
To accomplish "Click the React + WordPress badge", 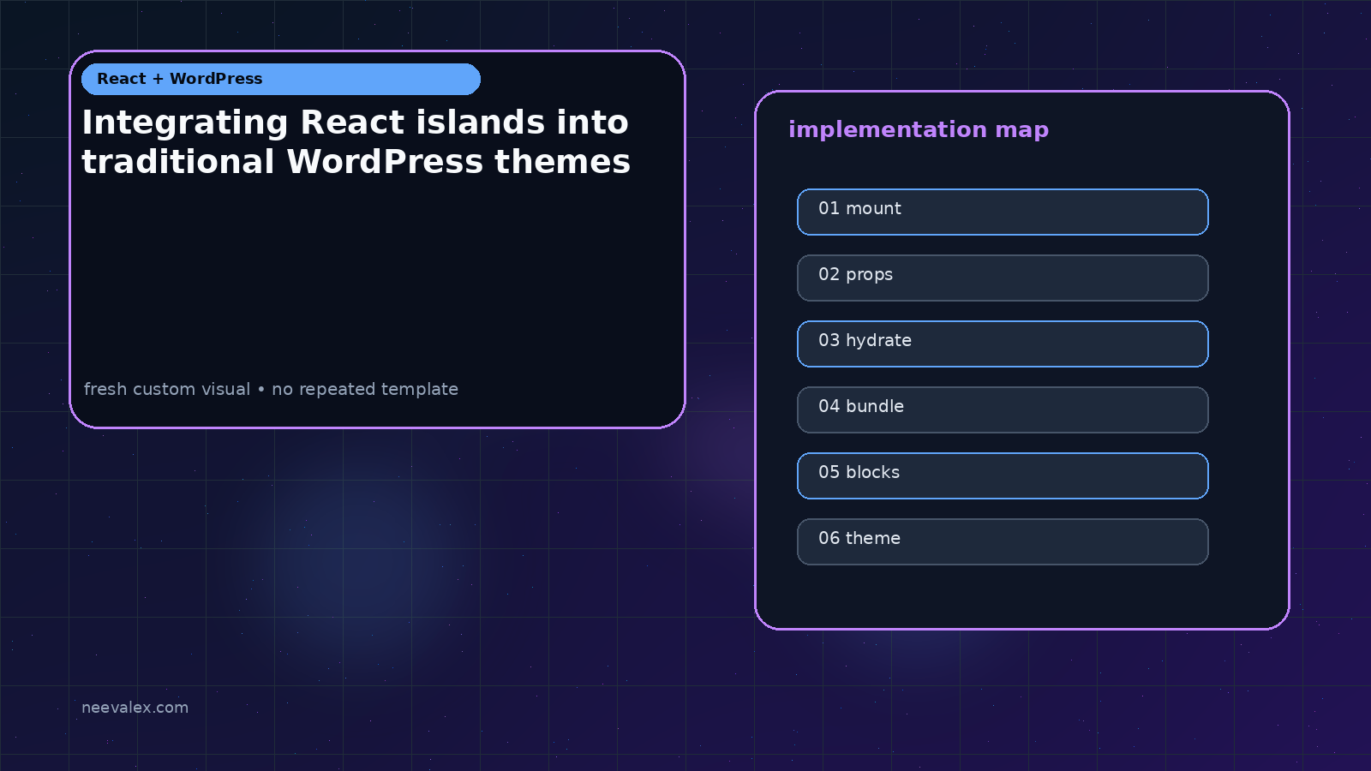I will coord(281,79).
